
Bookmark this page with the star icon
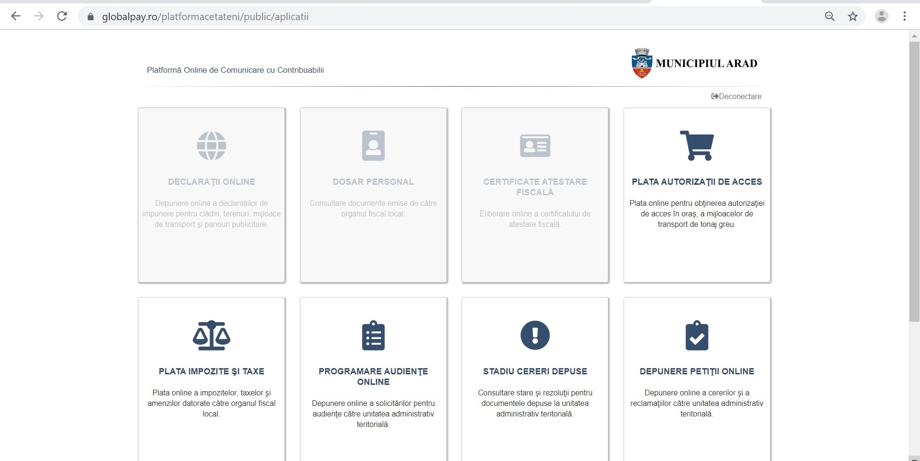852,17
